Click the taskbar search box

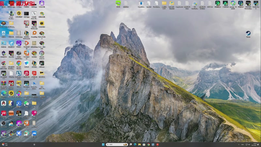click(117, 144)
